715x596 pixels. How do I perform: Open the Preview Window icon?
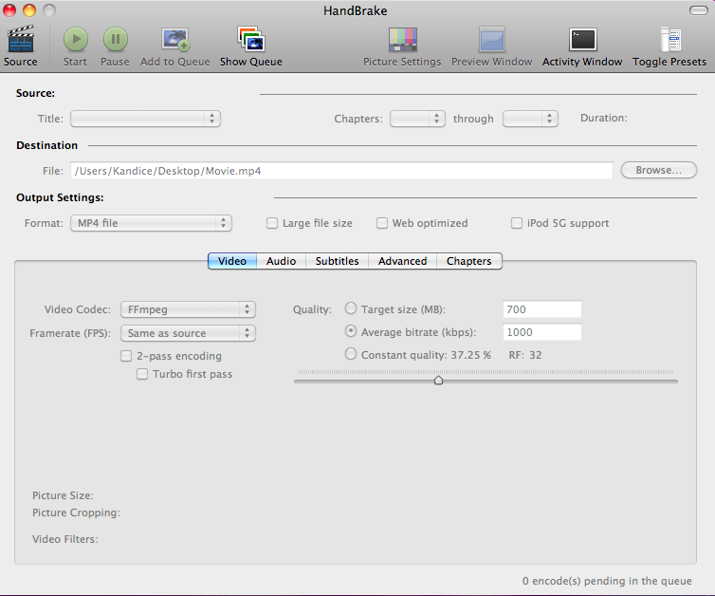coord(491,39)
